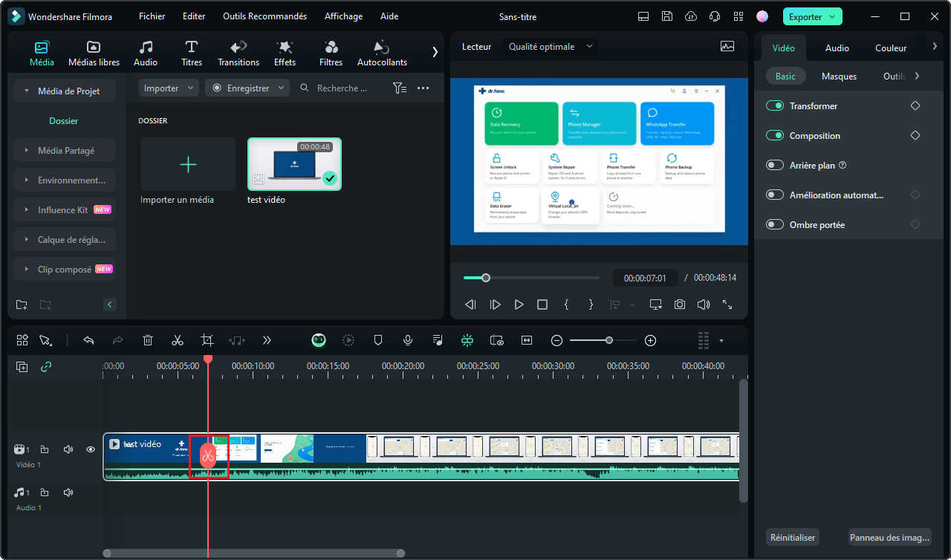
Task: Step to previous frame
Action: coord(470,305)
